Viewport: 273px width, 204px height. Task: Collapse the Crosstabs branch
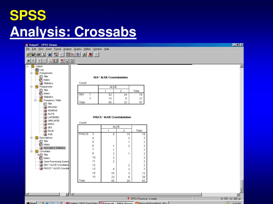tap(31, 151)
